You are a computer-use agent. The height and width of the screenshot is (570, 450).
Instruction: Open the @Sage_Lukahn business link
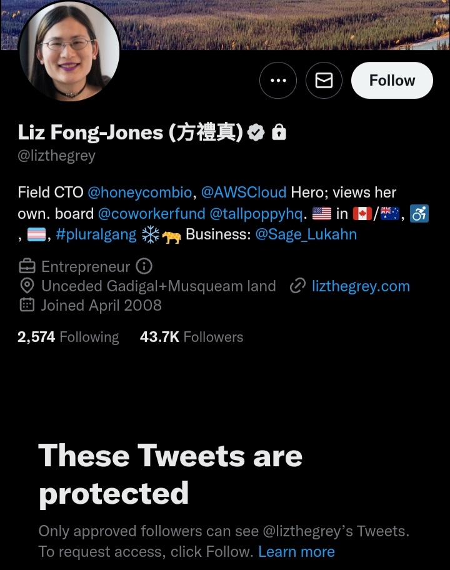(306, 234)
